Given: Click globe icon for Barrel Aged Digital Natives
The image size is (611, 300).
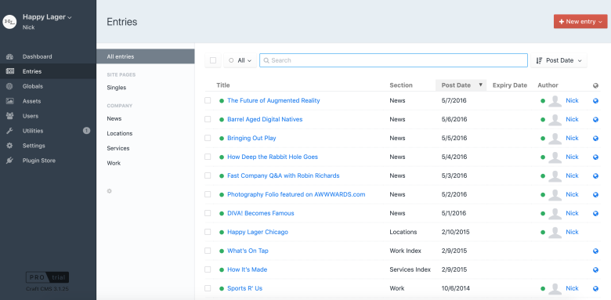Looking at the screenshot, I should click(x=595, y=119).
